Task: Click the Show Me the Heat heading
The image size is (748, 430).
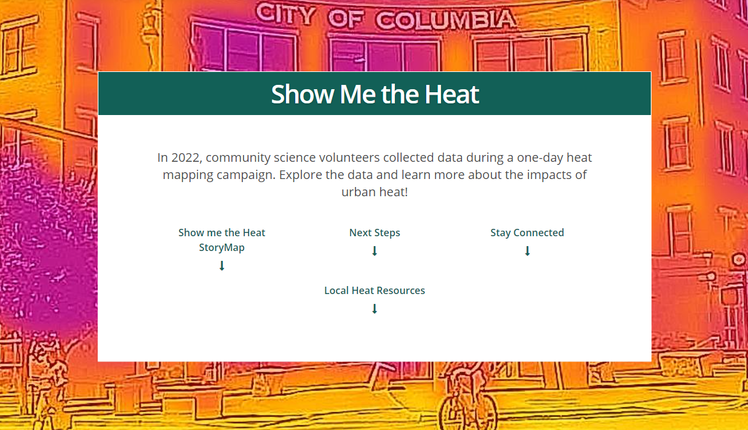Action: tap(375, 94)
